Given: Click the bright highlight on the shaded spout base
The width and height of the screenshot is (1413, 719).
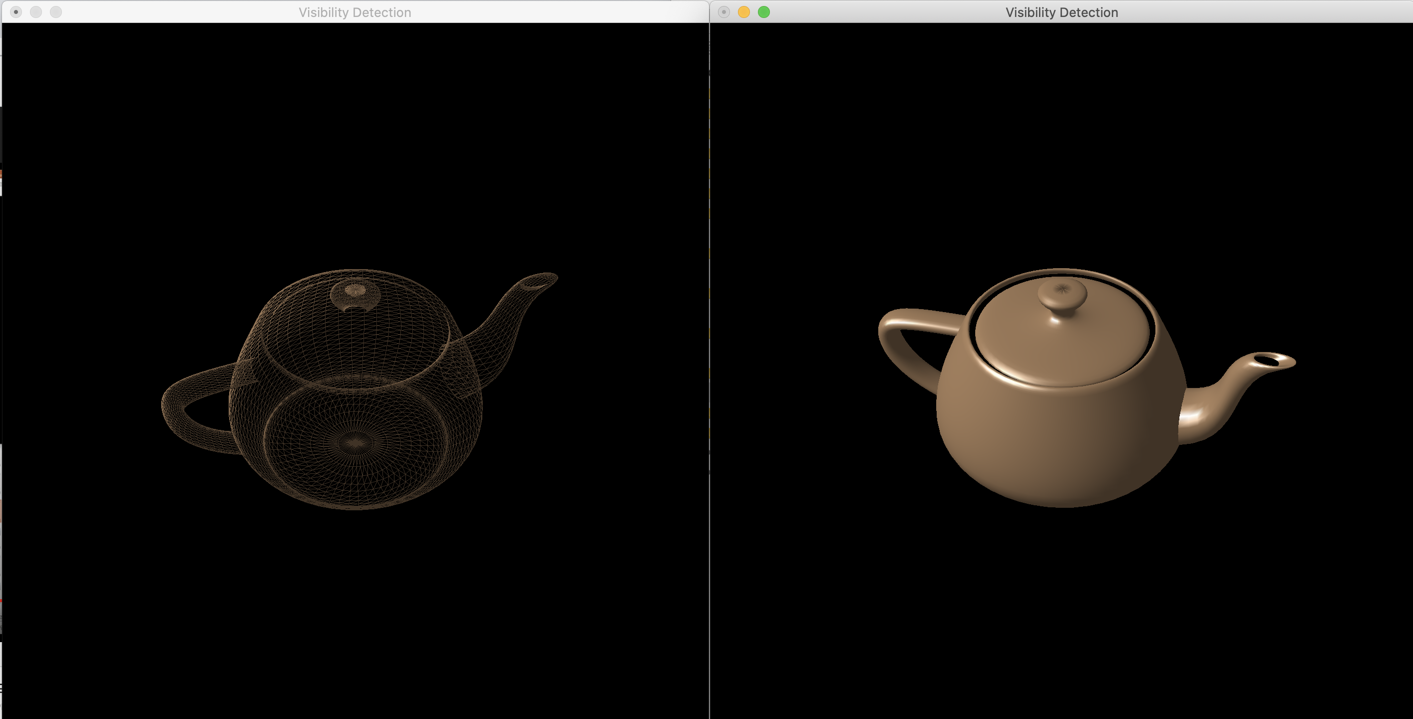Looking at the screenshot, I should 1189,417.
